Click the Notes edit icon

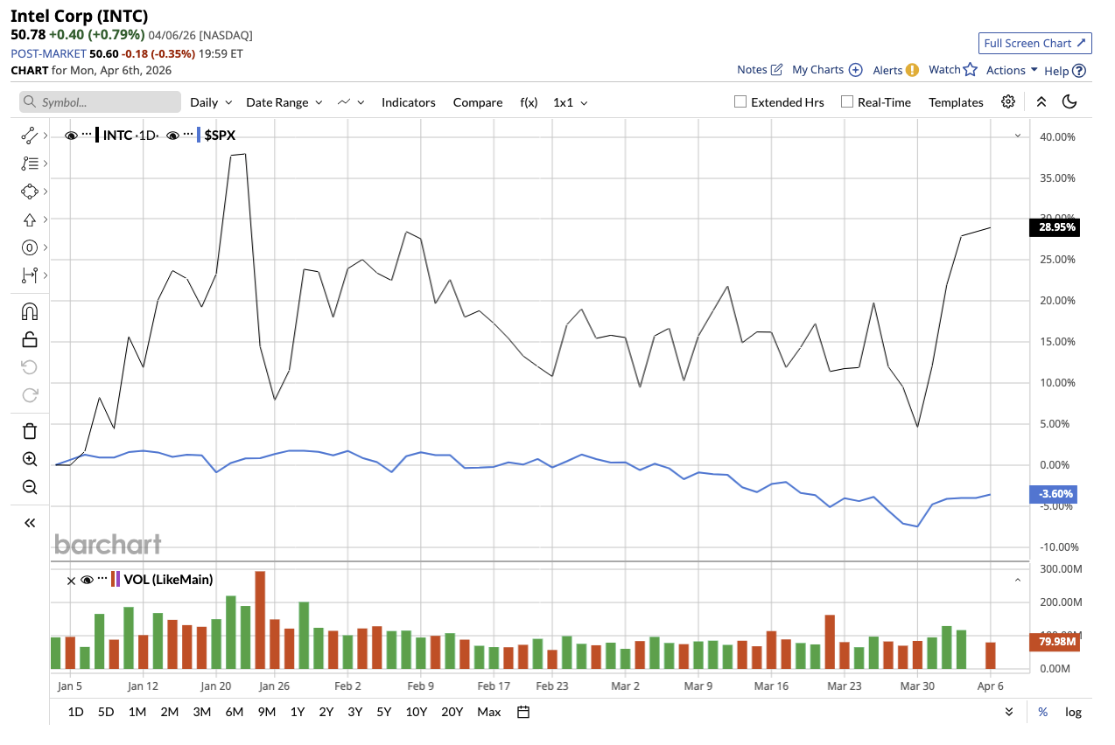click(x=776, y=70)
